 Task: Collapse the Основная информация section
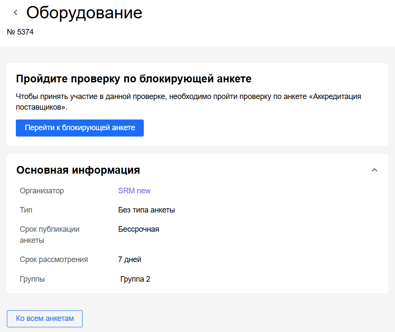tap(374, 170)
